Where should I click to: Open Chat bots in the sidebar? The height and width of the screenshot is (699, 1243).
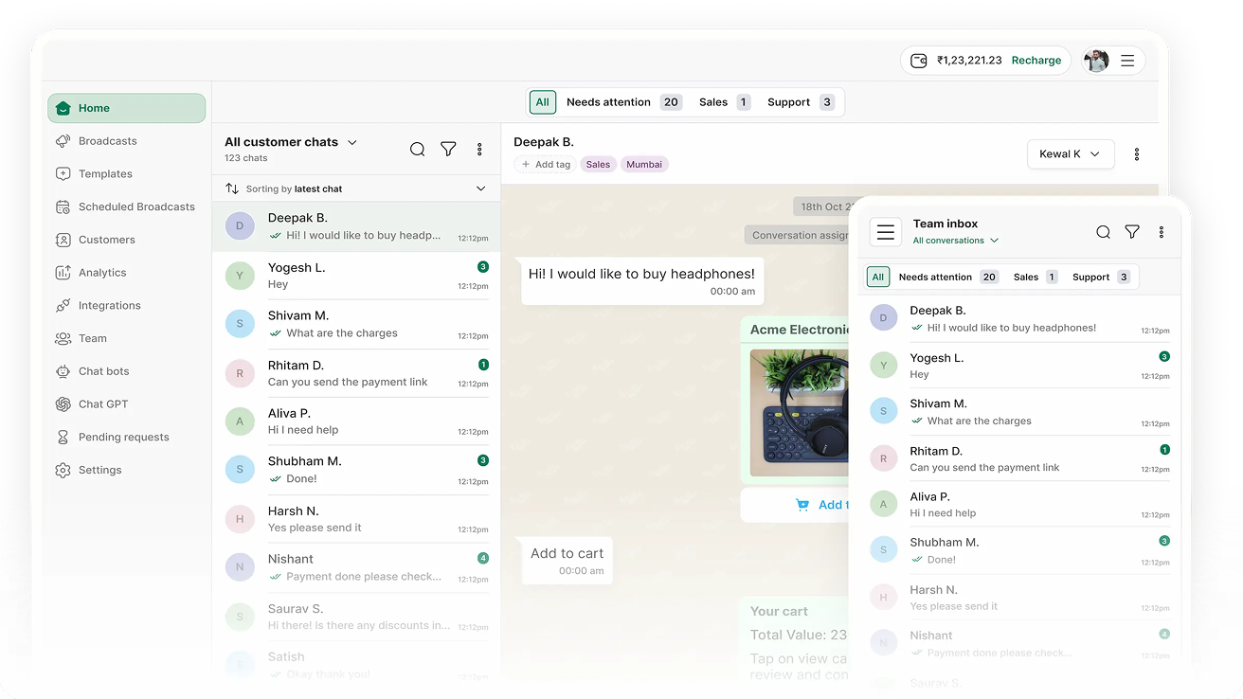click(x=103, y=371)
